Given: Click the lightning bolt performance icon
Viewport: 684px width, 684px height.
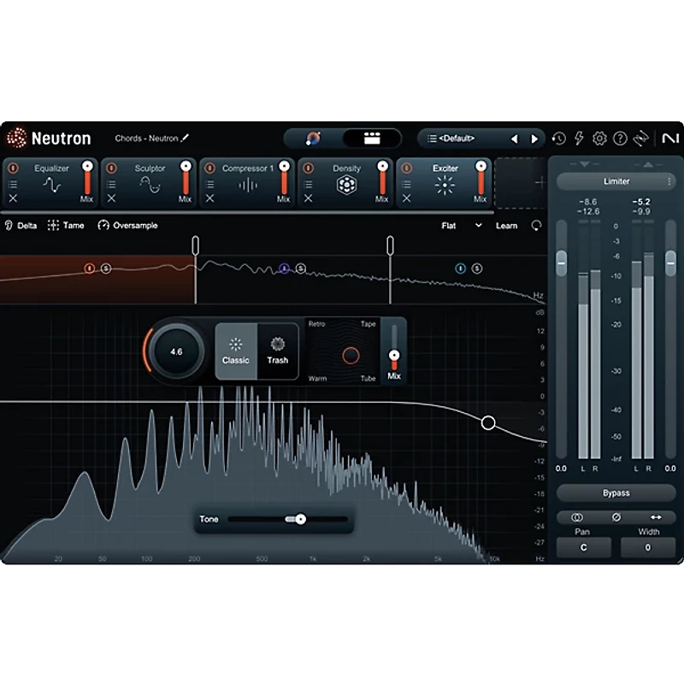Looking at the screenshot, I should [579, 138].
